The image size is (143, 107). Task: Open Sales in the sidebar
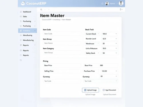coord(25,17)
